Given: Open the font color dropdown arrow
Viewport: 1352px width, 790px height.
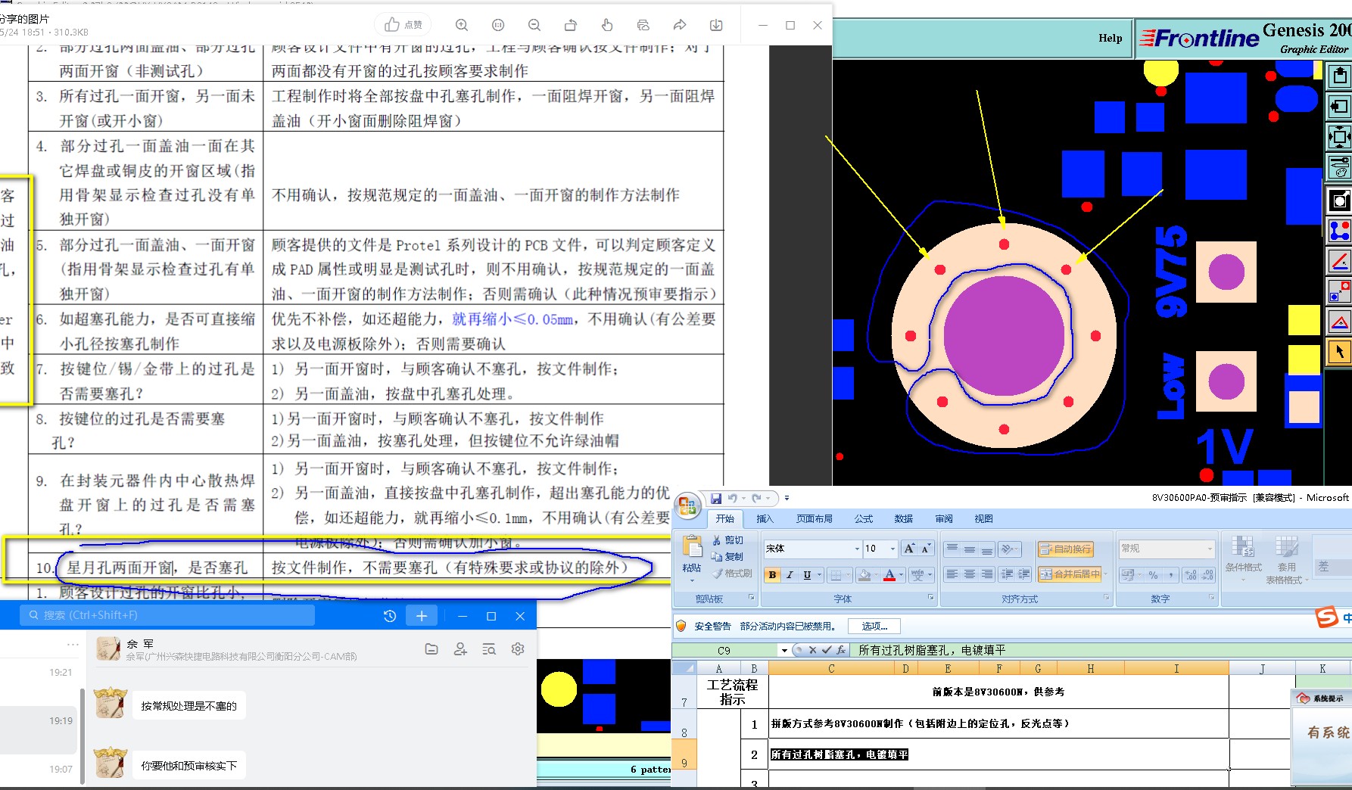Looking at the screenshot, I should click(x=902, y=575).
